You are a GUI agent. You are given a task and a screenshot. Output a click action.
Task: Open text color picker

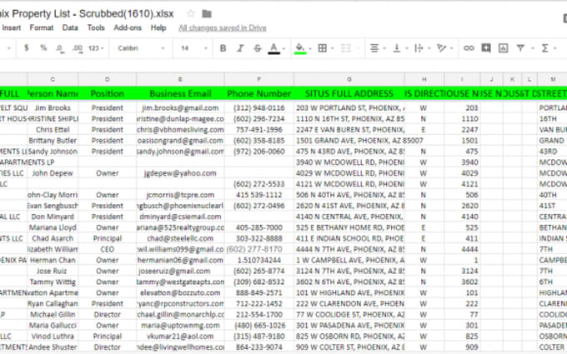[273, 48]
